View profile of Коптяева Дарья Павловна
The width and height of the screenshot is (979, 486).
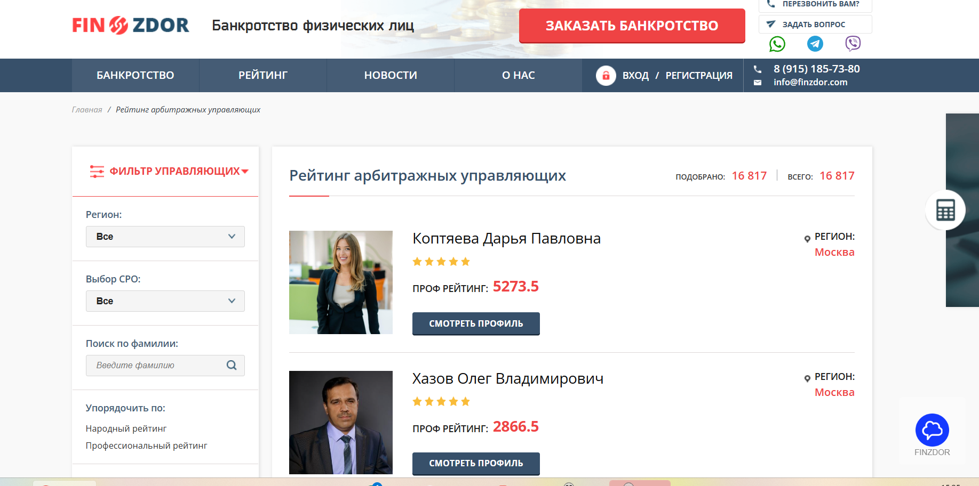pos(476,323)
